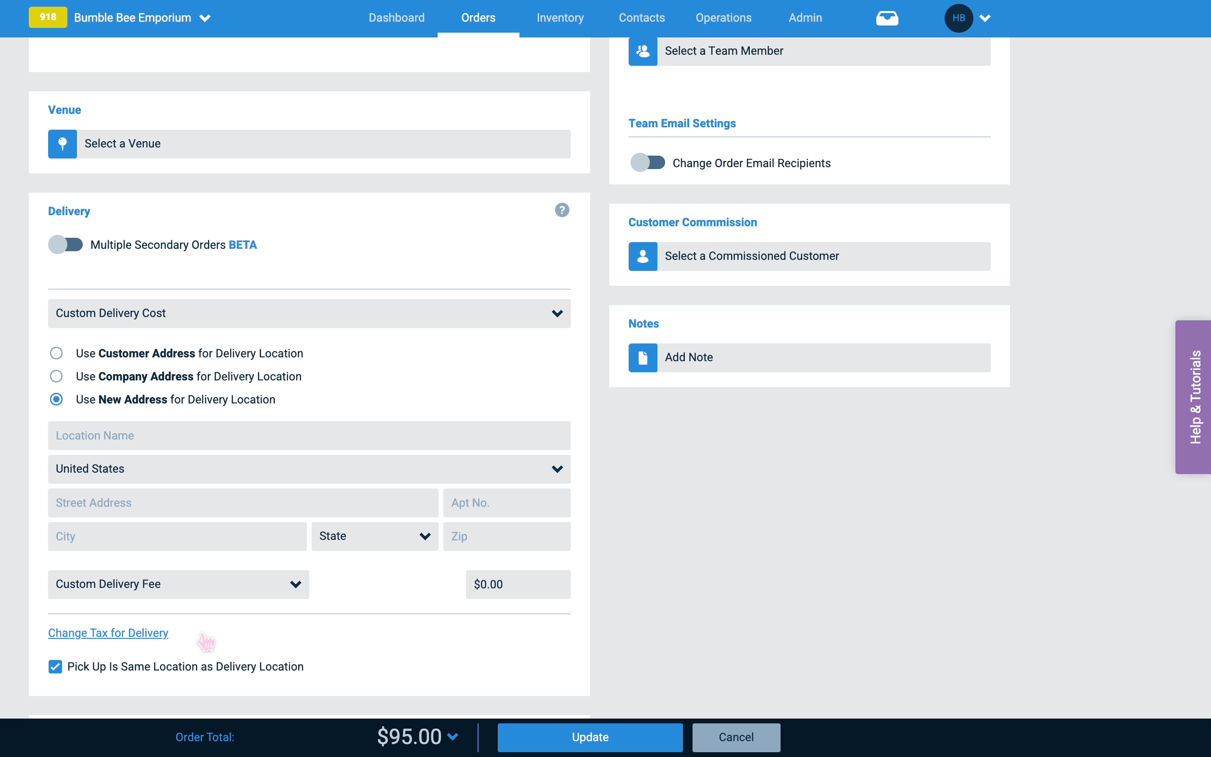
Task: Click the team member people icon
Action: pyautogui.click(x=643, y=51)
